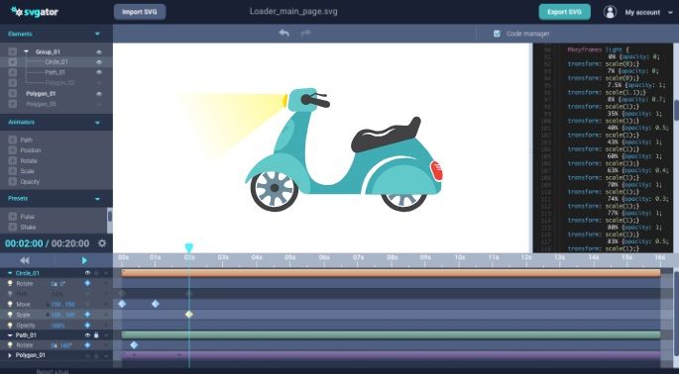This screenshot has width=679, height=374.
Task: Add keyframe on the Scale row
Action: click(x=87, y=315)
